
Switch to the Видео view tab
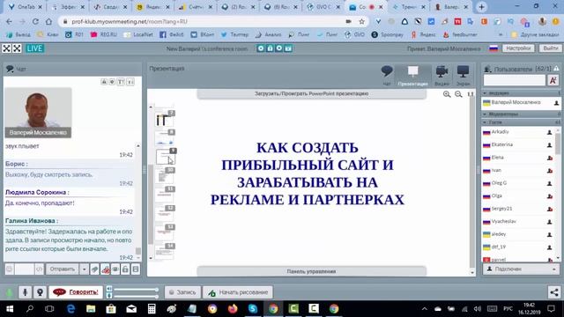(x=442, y=75)
